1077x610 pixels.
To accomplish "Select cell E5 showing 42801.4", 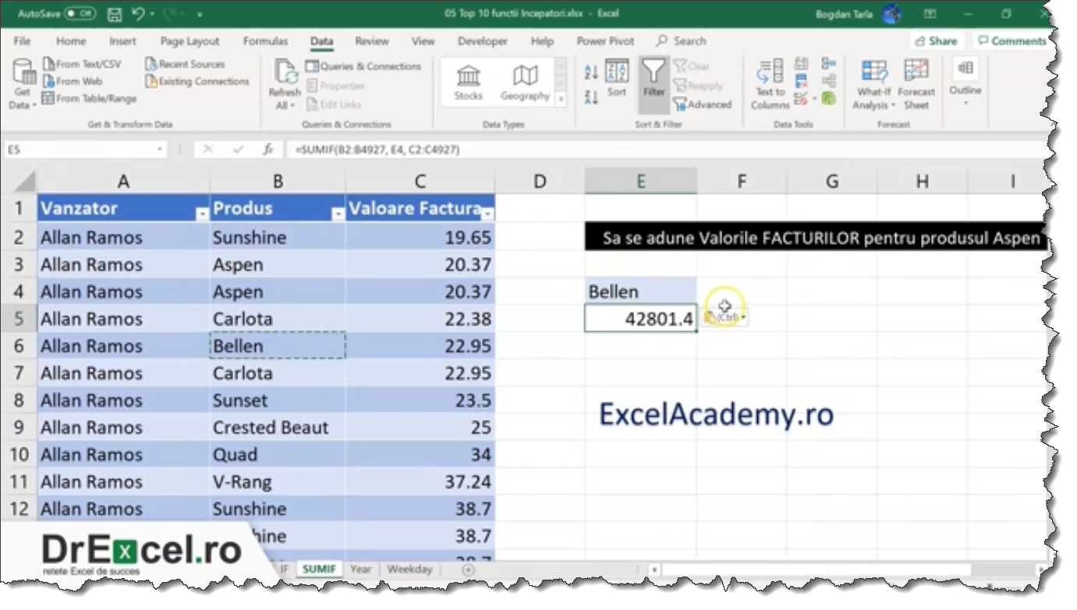I will coord(639,318).
